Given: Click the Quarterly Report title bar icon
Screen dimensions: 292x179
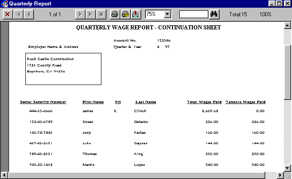Looking at the screenshot, I should [x=5, y=4].
